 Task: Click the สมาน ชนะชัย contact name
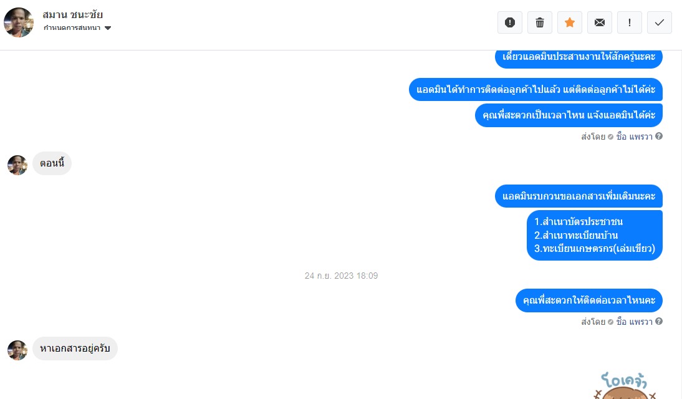(x=73, y=15)
